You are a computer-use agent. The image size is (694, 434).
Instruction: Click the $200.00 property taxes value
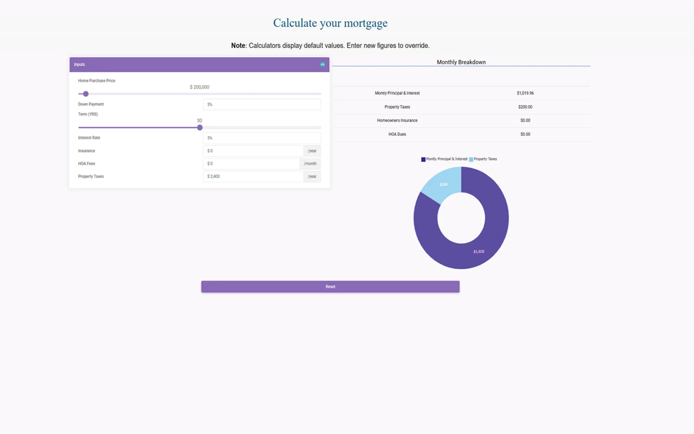tap(525, 107)
